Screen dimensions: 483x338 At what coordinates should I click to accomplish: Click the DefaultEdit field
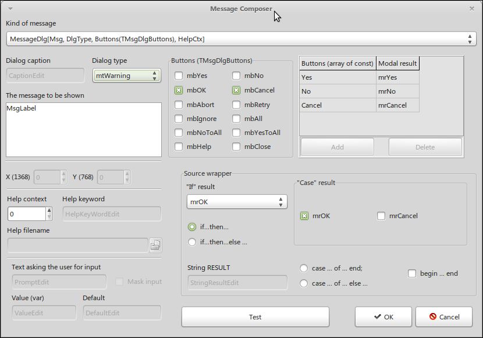(122, 313)
